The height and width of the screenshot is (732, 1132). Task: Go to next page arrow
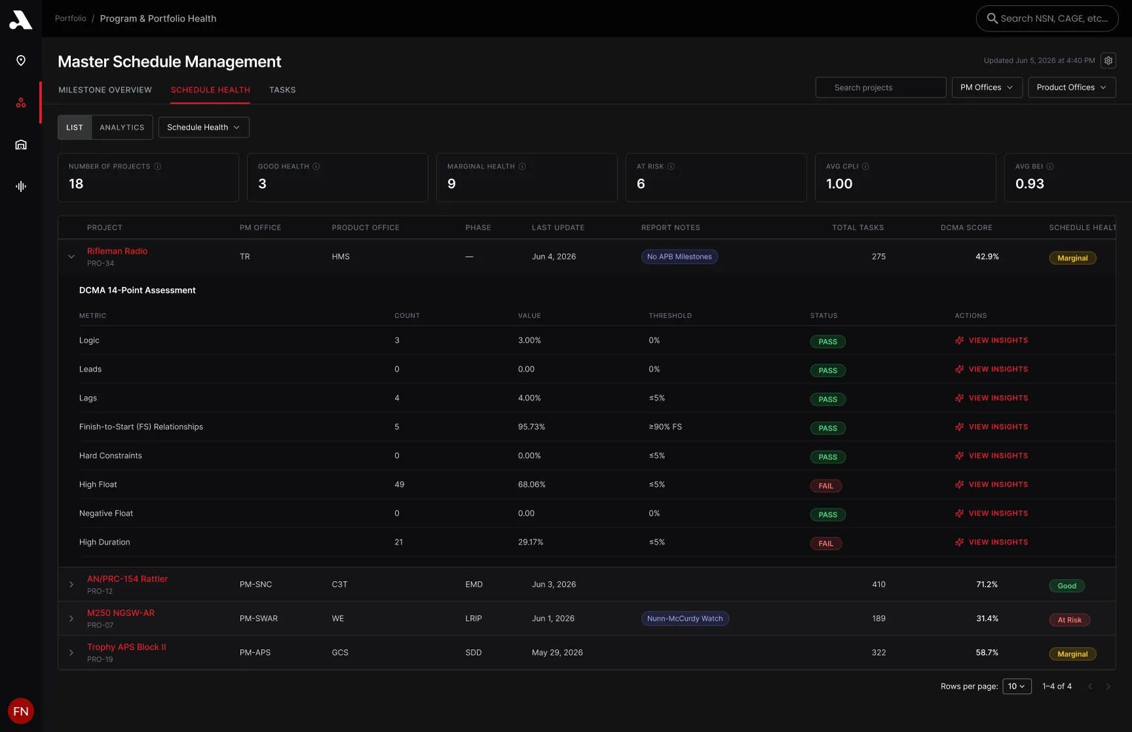pos(1108,686)
